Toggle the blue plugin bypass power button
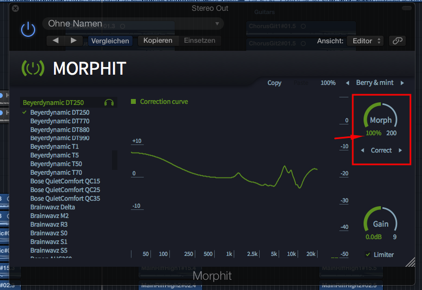 28,30
